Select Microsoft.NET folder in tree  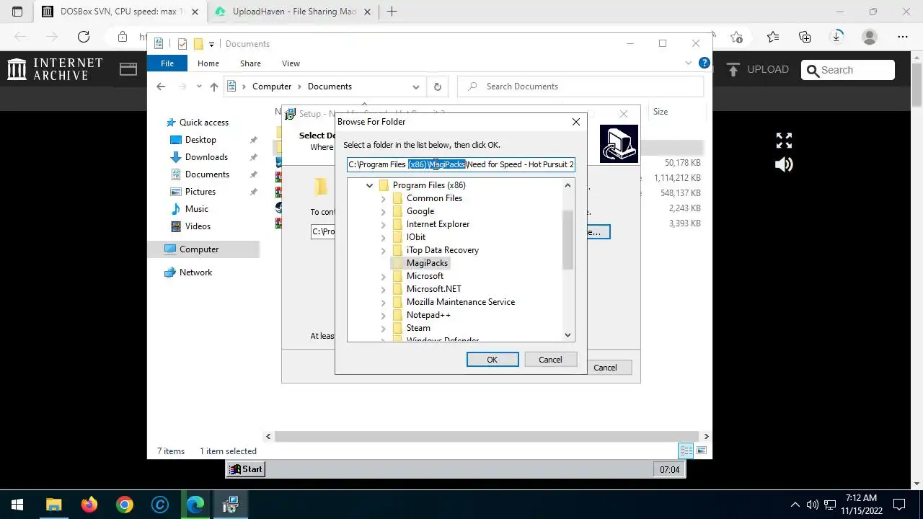pyautogui.click(x=433, y=289)
